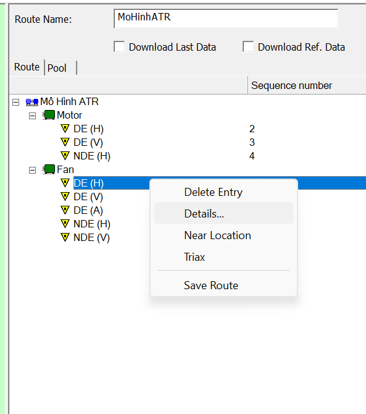The width and height of the screenshot is (366, 414).
Task: Select highlighted DE (H) label under Fan
Action: coord(88,183)
